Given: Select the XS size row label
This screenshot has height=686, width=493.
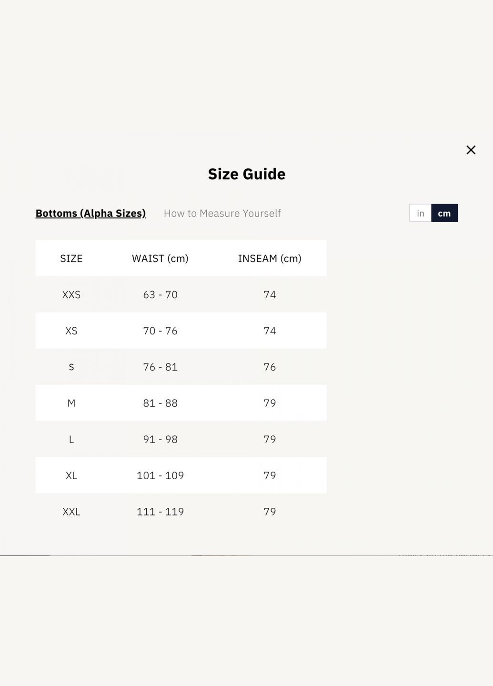Looking at the screenshot, I should click(71, 331).
